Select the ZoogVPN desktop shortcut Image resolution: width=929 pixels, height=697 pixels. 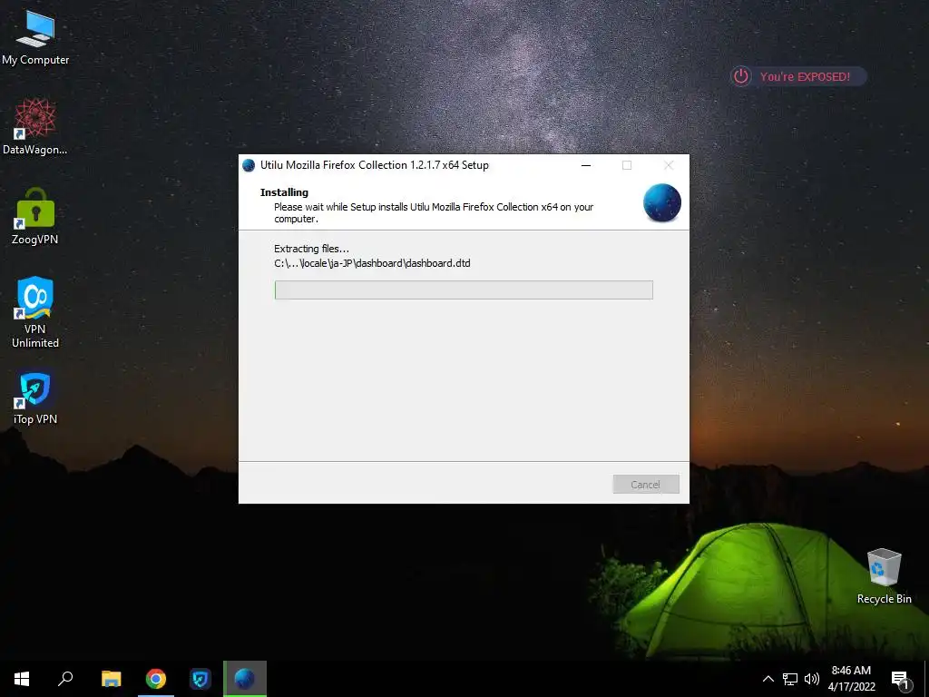point(35,216)
